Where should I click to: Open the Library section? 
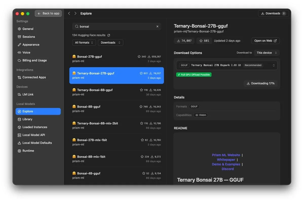(38, 119)
